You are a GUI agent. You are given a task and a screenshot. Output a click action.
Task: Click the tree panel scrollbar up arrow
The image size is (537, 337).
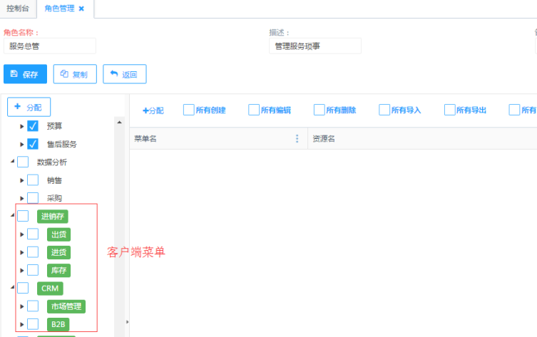[x=120, y=122]
